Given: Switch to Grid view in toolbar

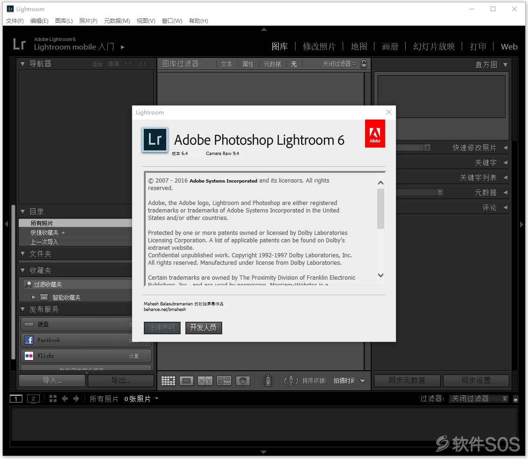Looking at the screenshot, I should tap(168, 381).
